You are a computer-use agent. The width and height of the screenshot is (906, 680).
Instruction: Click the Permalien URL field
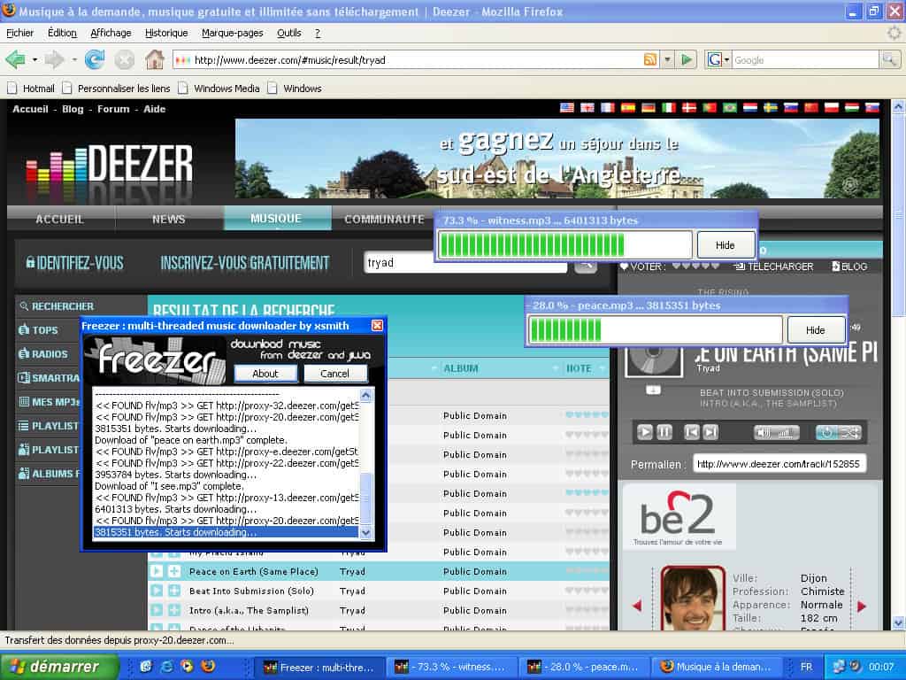(x=779, y=464)
